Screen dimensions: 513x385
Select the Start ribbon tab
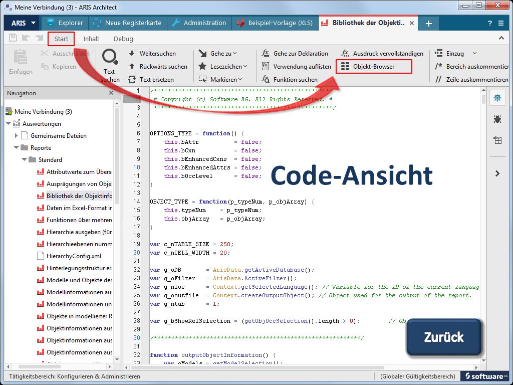point(61,39)
